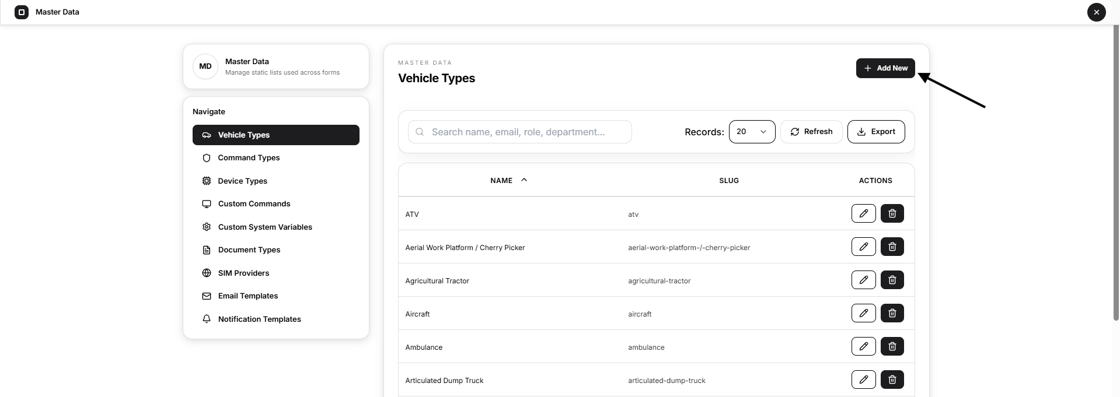Select the 'Aerial Work Platform / Cherry Picker' cell
The height and width of the screenshot is (397, 1120).
coord(465,248)
